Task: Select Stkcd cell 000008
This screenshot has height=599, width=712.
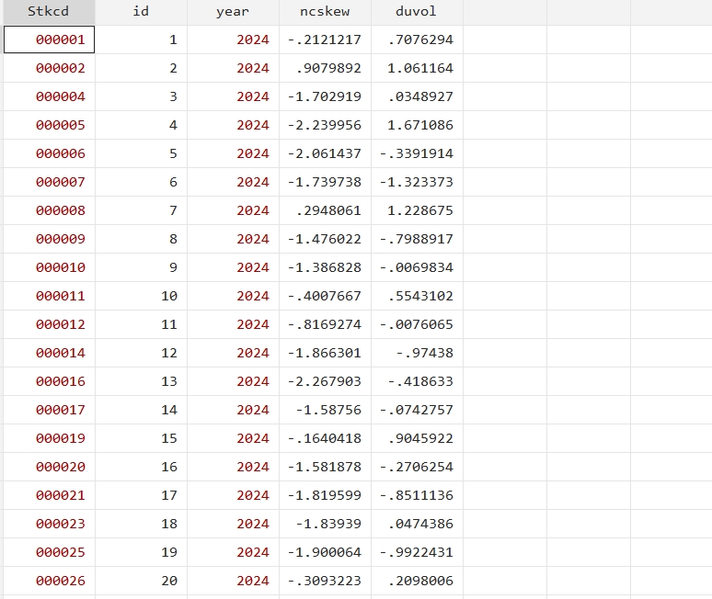Action: [49, 210]
